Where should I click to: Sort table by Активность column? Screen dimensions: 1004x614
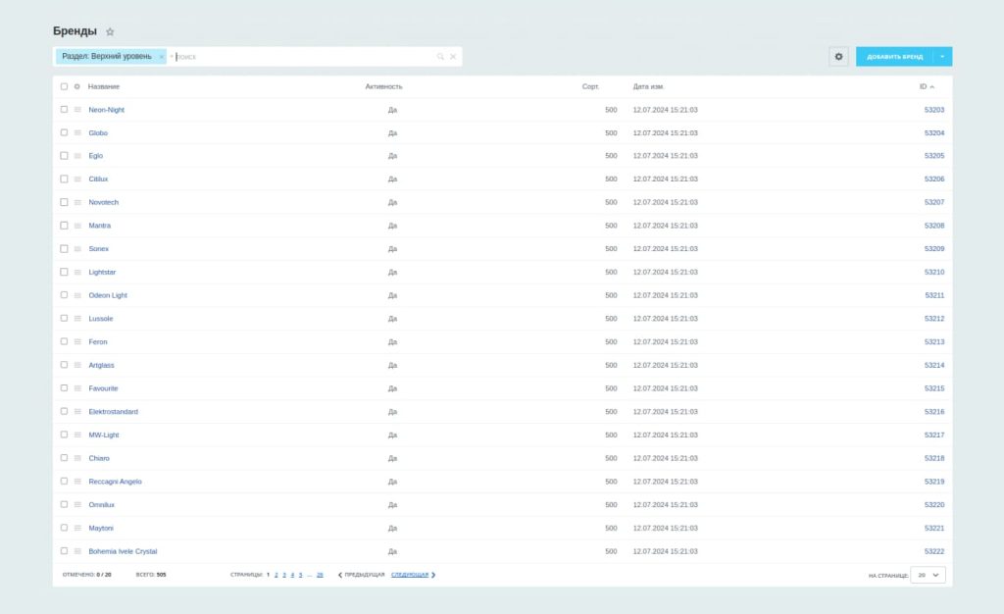tap(383, 86)
